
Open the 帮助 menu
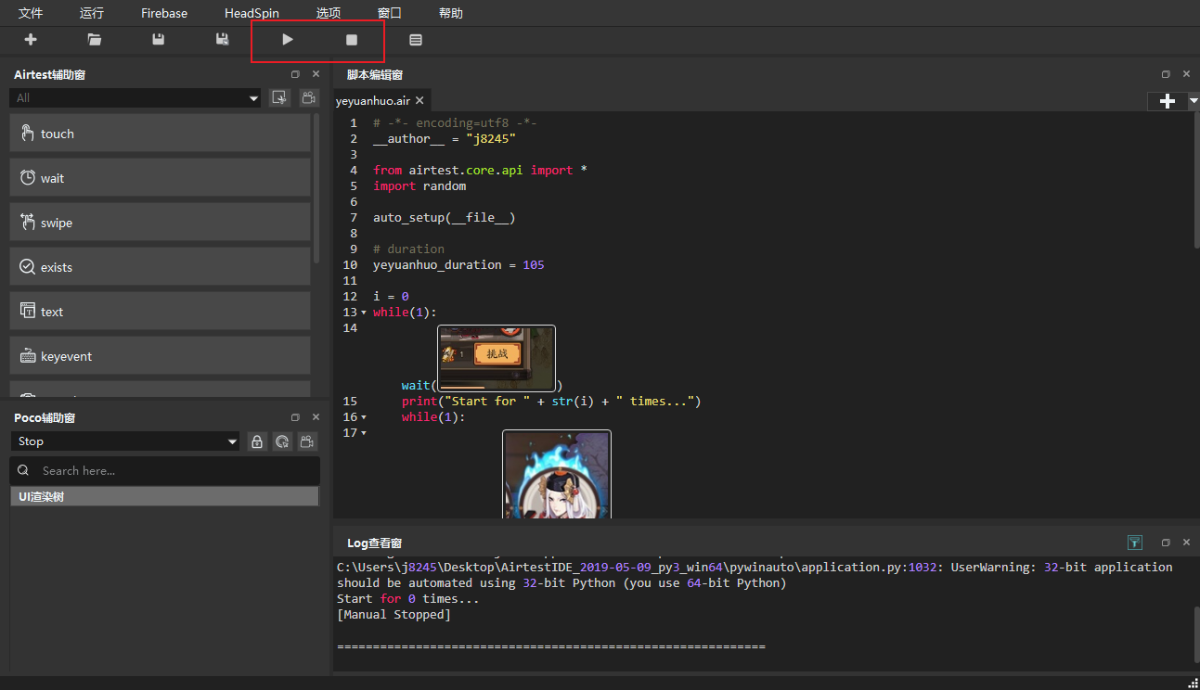point(451,13)
